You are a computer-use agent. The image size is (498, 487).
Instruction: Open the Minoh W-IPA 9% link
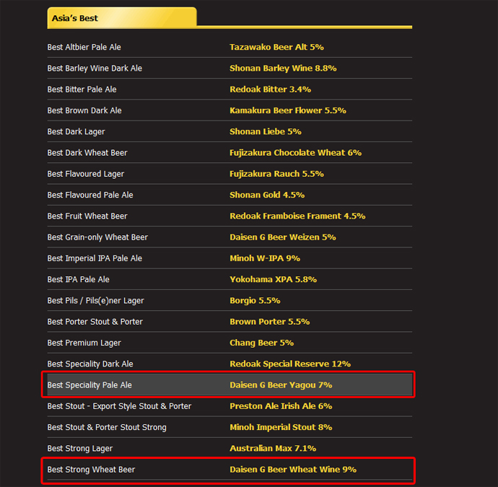[x=265, y=258]
